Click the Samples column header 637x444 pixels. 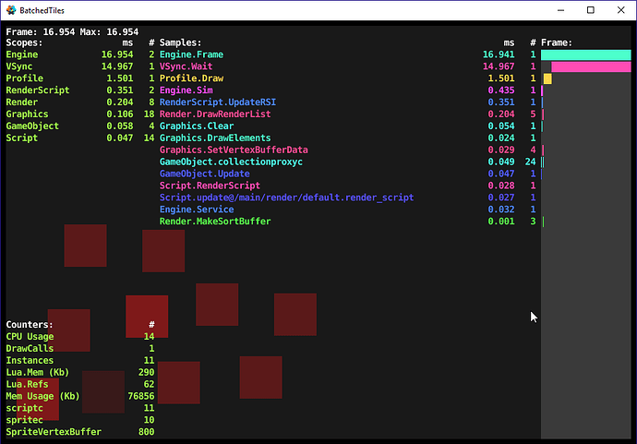tap(180, 42)
